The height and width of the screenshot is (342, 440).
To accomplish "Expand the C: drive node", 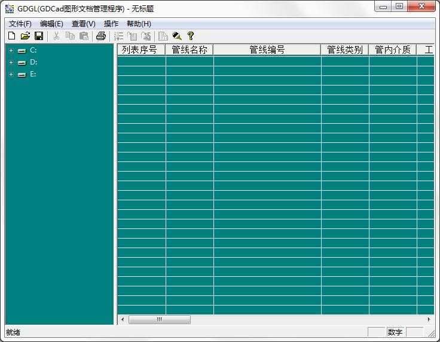I will click(x=11, y=50).
